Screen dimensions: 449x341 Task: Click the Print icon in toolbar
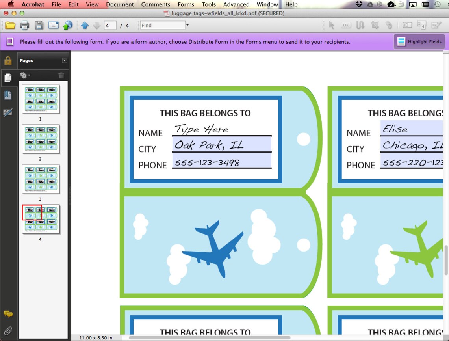pos(25,26)
